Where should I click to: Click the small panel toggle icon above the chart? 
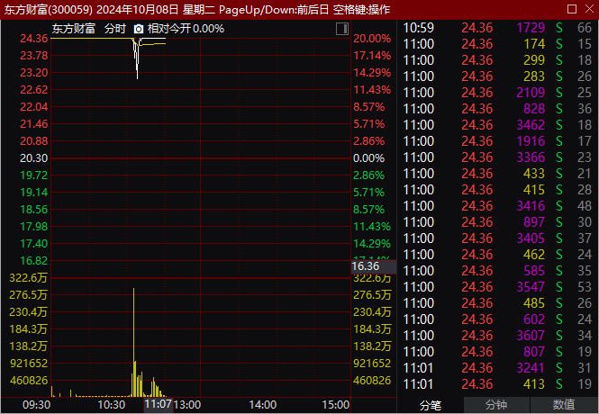[x=342, y=29]
